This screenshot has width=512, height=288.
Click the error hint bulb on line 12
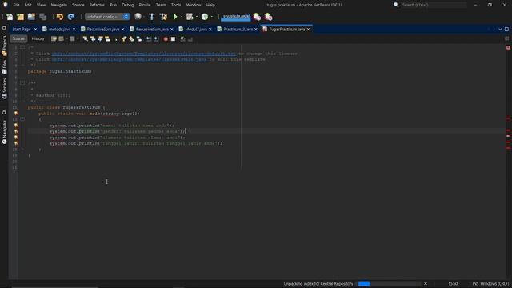coord(16,114)
